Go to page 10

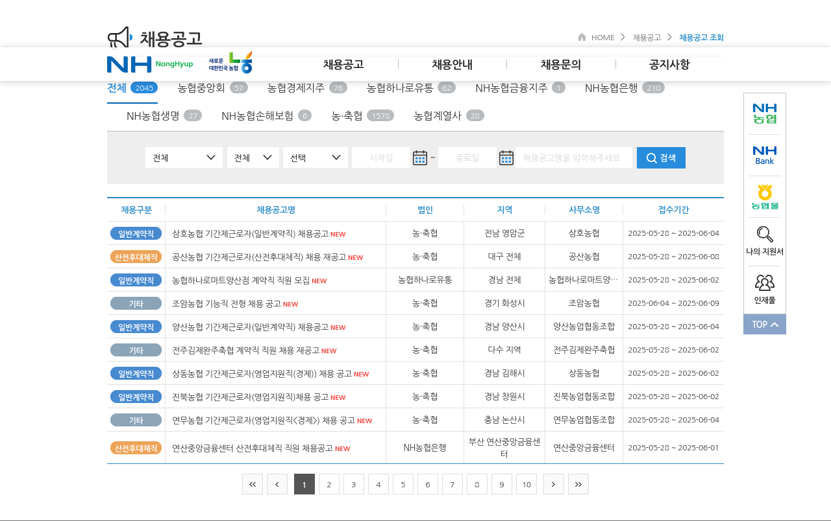(x=527, y=484)
